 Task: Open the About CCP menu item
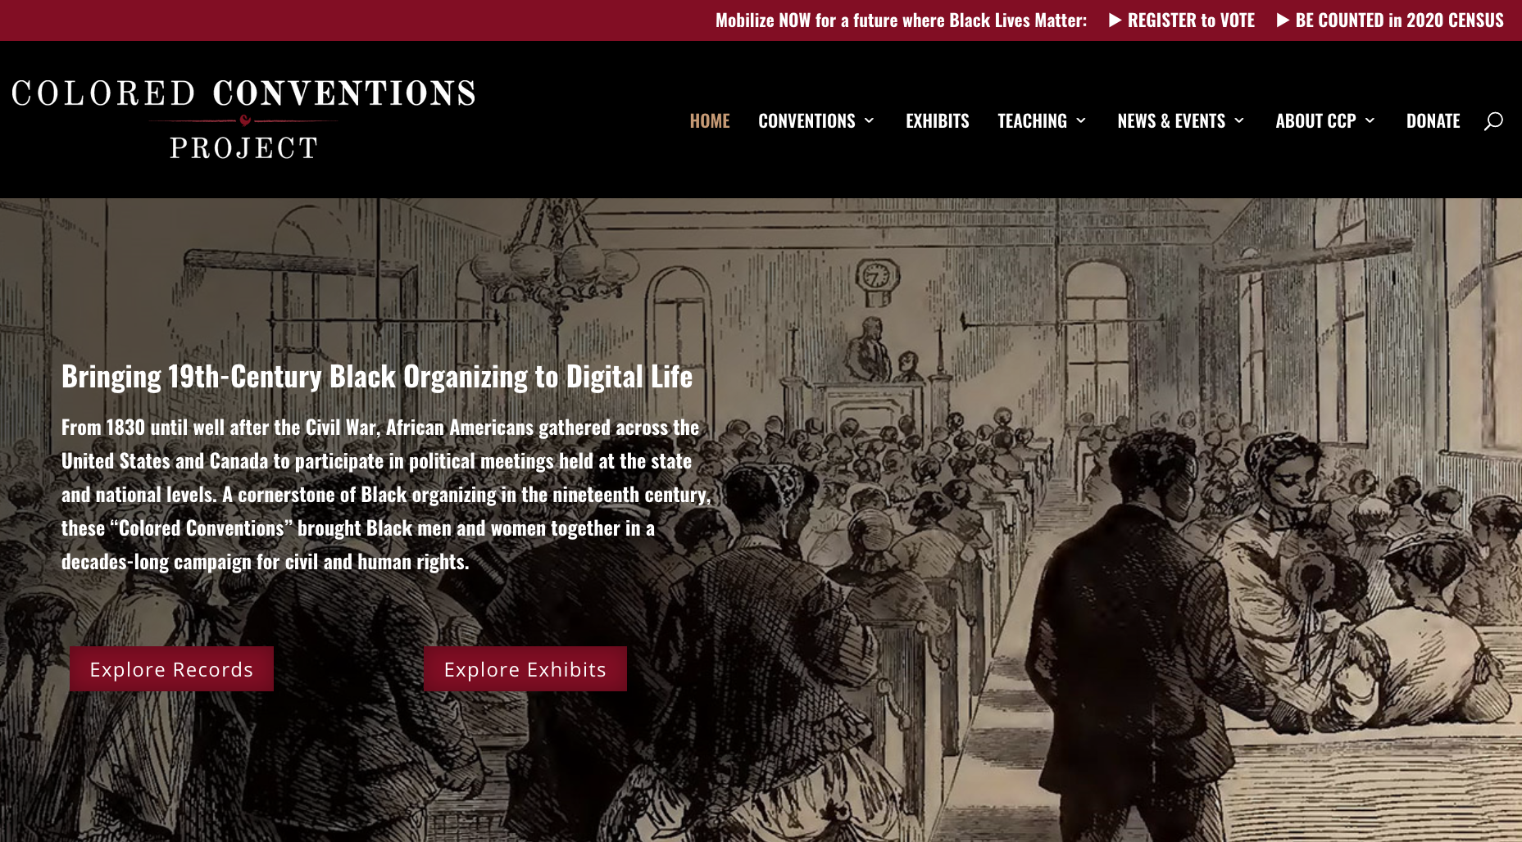pyautogui.click(x=1315, y=121)
